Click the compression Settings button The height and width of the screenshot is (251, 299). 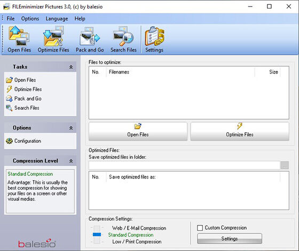[x=230, y=239]
